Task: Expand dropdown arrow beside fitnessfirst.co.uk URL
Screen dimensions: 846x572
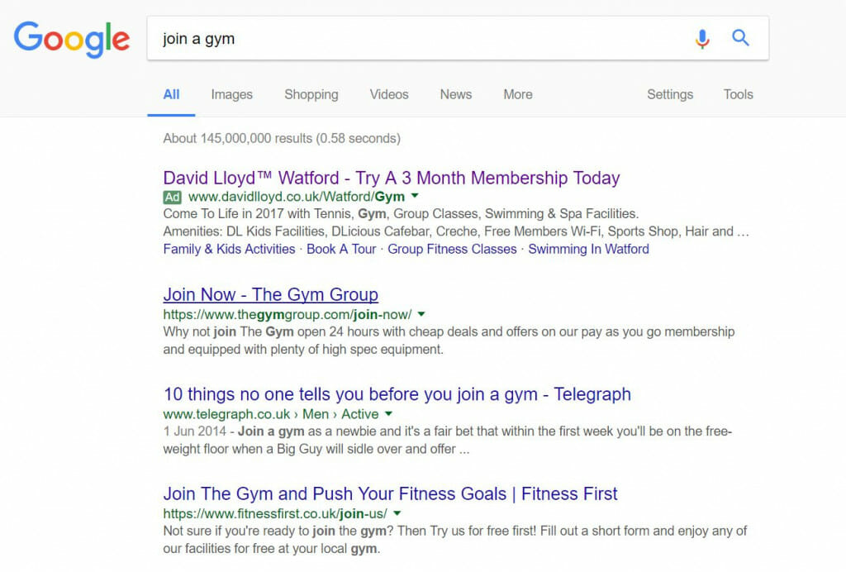Action: point(397,512)
